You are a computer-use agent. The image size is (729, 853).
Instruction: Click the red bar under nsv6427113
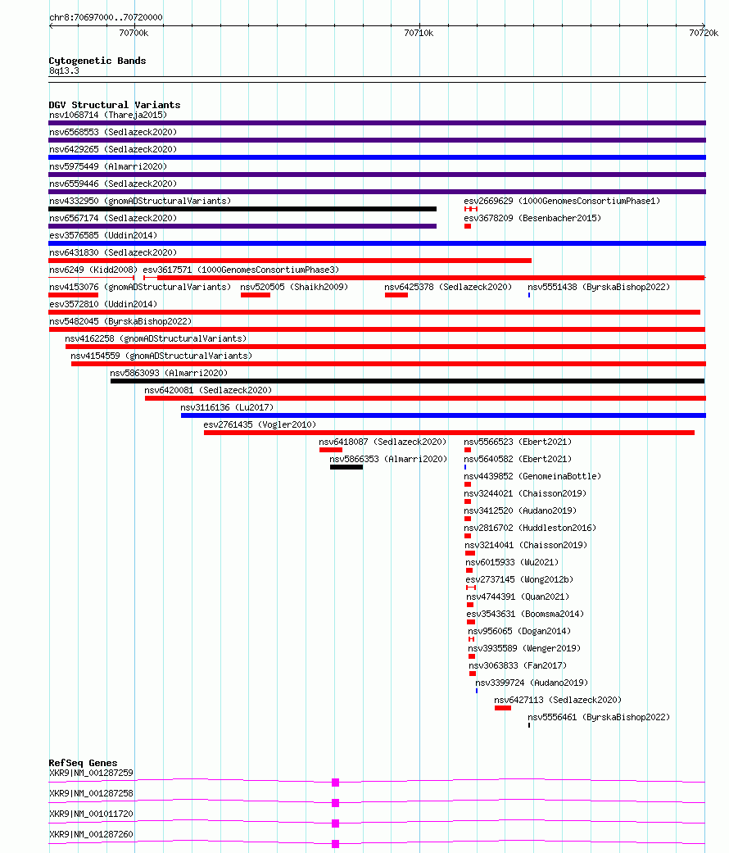(x=503, y=708)
